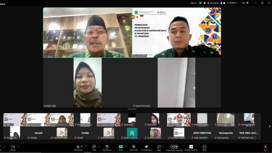The image size is (272, 153).
Task: Select the RINI DEWI thumbnail
Action: tap(202, 120)
